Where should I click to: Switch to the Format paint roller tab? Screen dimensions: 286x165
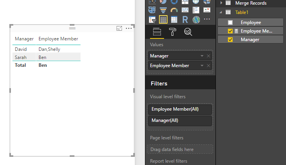[172, 32]
